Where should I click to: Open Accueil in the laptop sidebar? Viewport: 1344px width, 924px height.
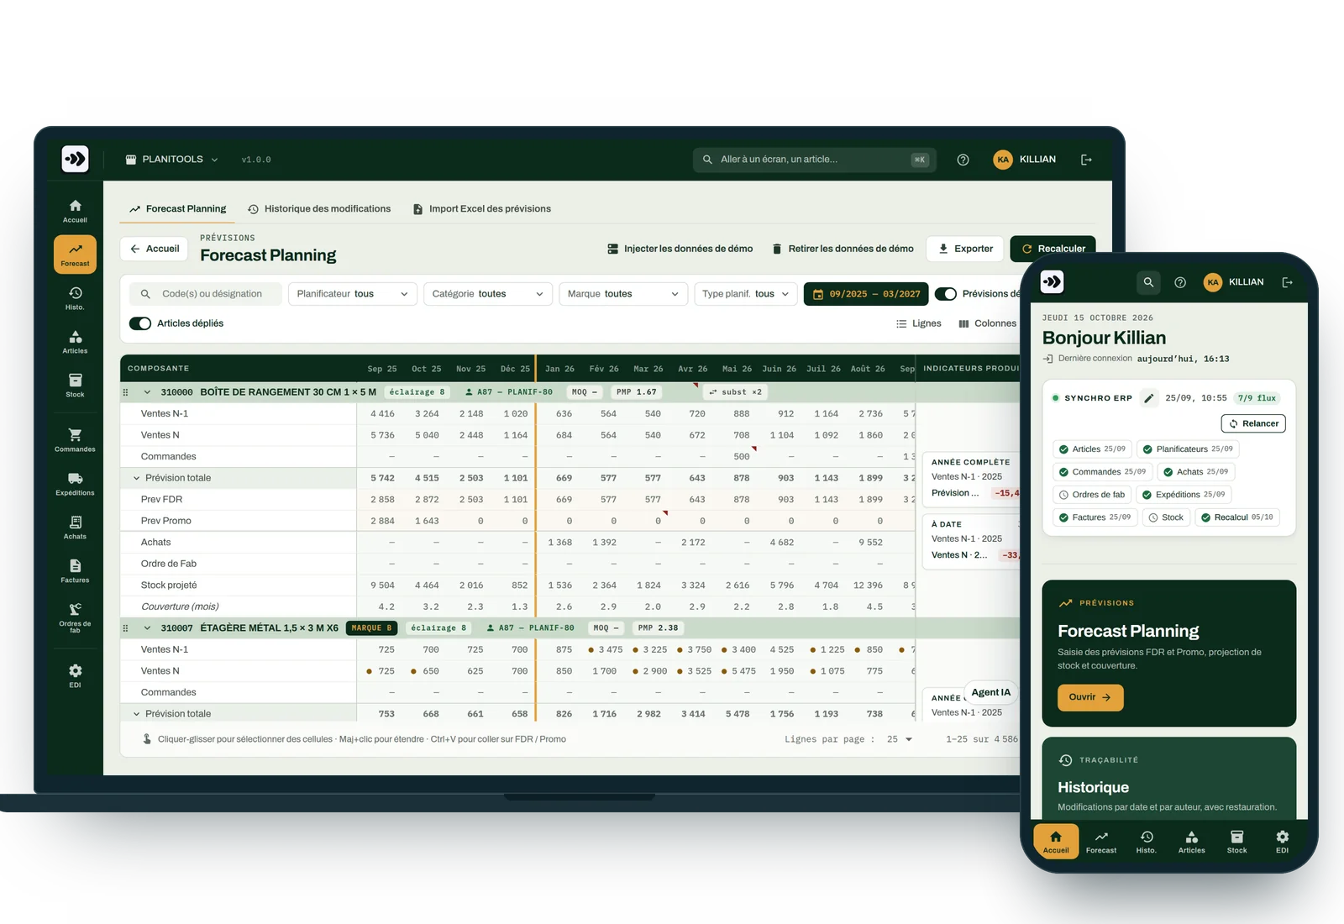(x=75, y=211)
